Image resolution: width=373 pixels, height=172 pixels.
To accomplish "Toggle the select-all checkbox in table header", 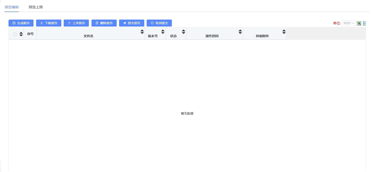I will point(15,34).
